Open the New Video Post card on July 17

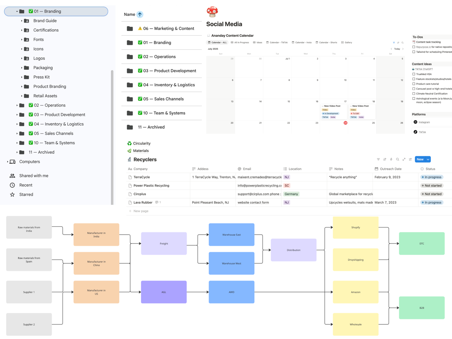point(334,112)
